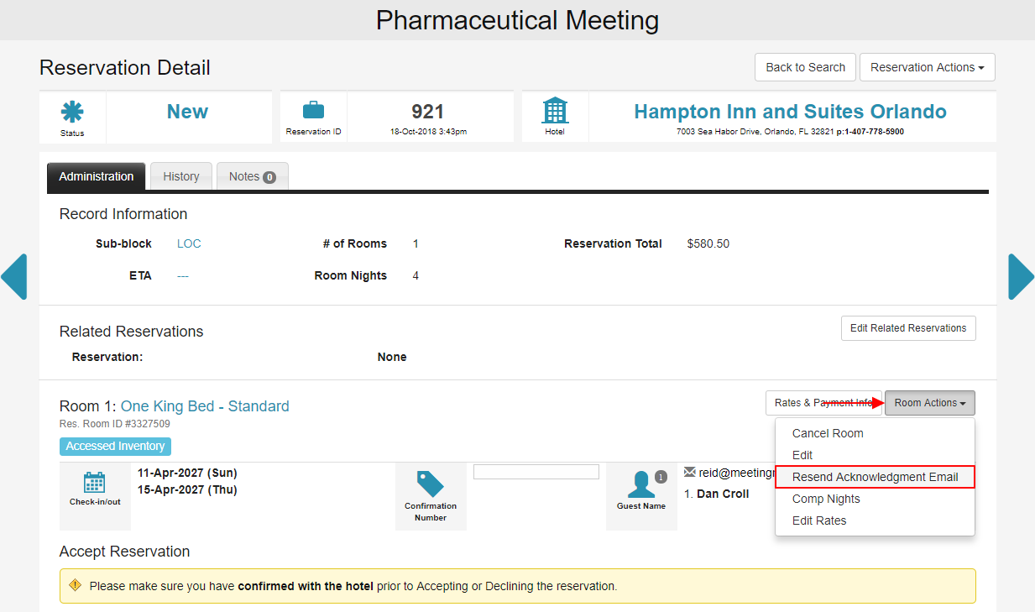Click Res. Room ID #3327509 text
1035x612 pixels.
(115, 424)
